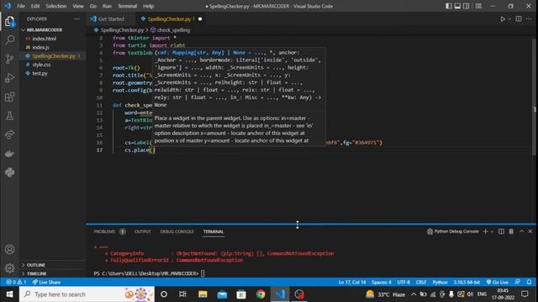Open Customize Layout button in title bar
Viewport: 538px width, 302px height.
point(478,6)
